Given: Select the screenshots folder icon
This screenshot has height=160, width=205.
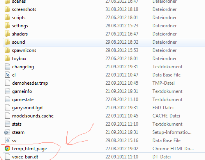Looking at the screenshot, I should pos(7,9).
